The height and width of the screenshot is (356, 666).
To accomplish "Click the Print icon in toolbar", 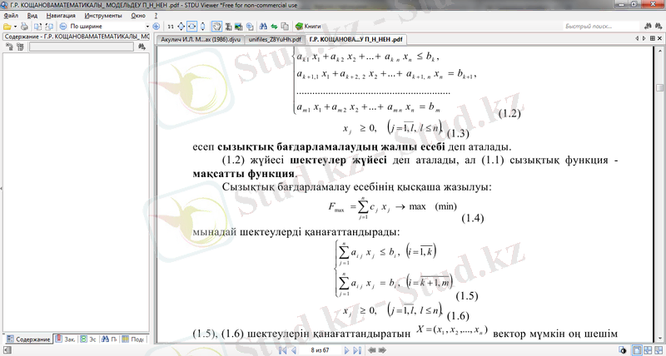I will click(x=22, y=27).
